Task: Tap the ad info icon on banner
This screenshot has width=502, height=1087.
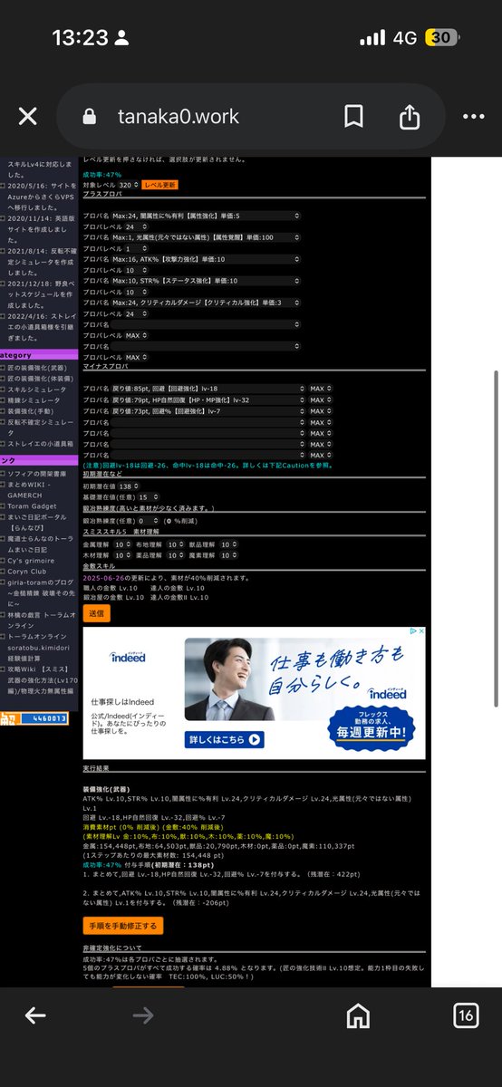Action: coord(411,631)
